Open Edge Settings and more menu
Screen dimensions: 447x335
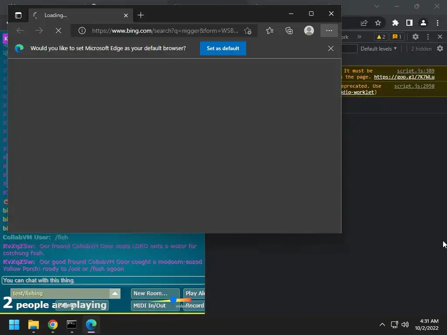coord(329,31)
